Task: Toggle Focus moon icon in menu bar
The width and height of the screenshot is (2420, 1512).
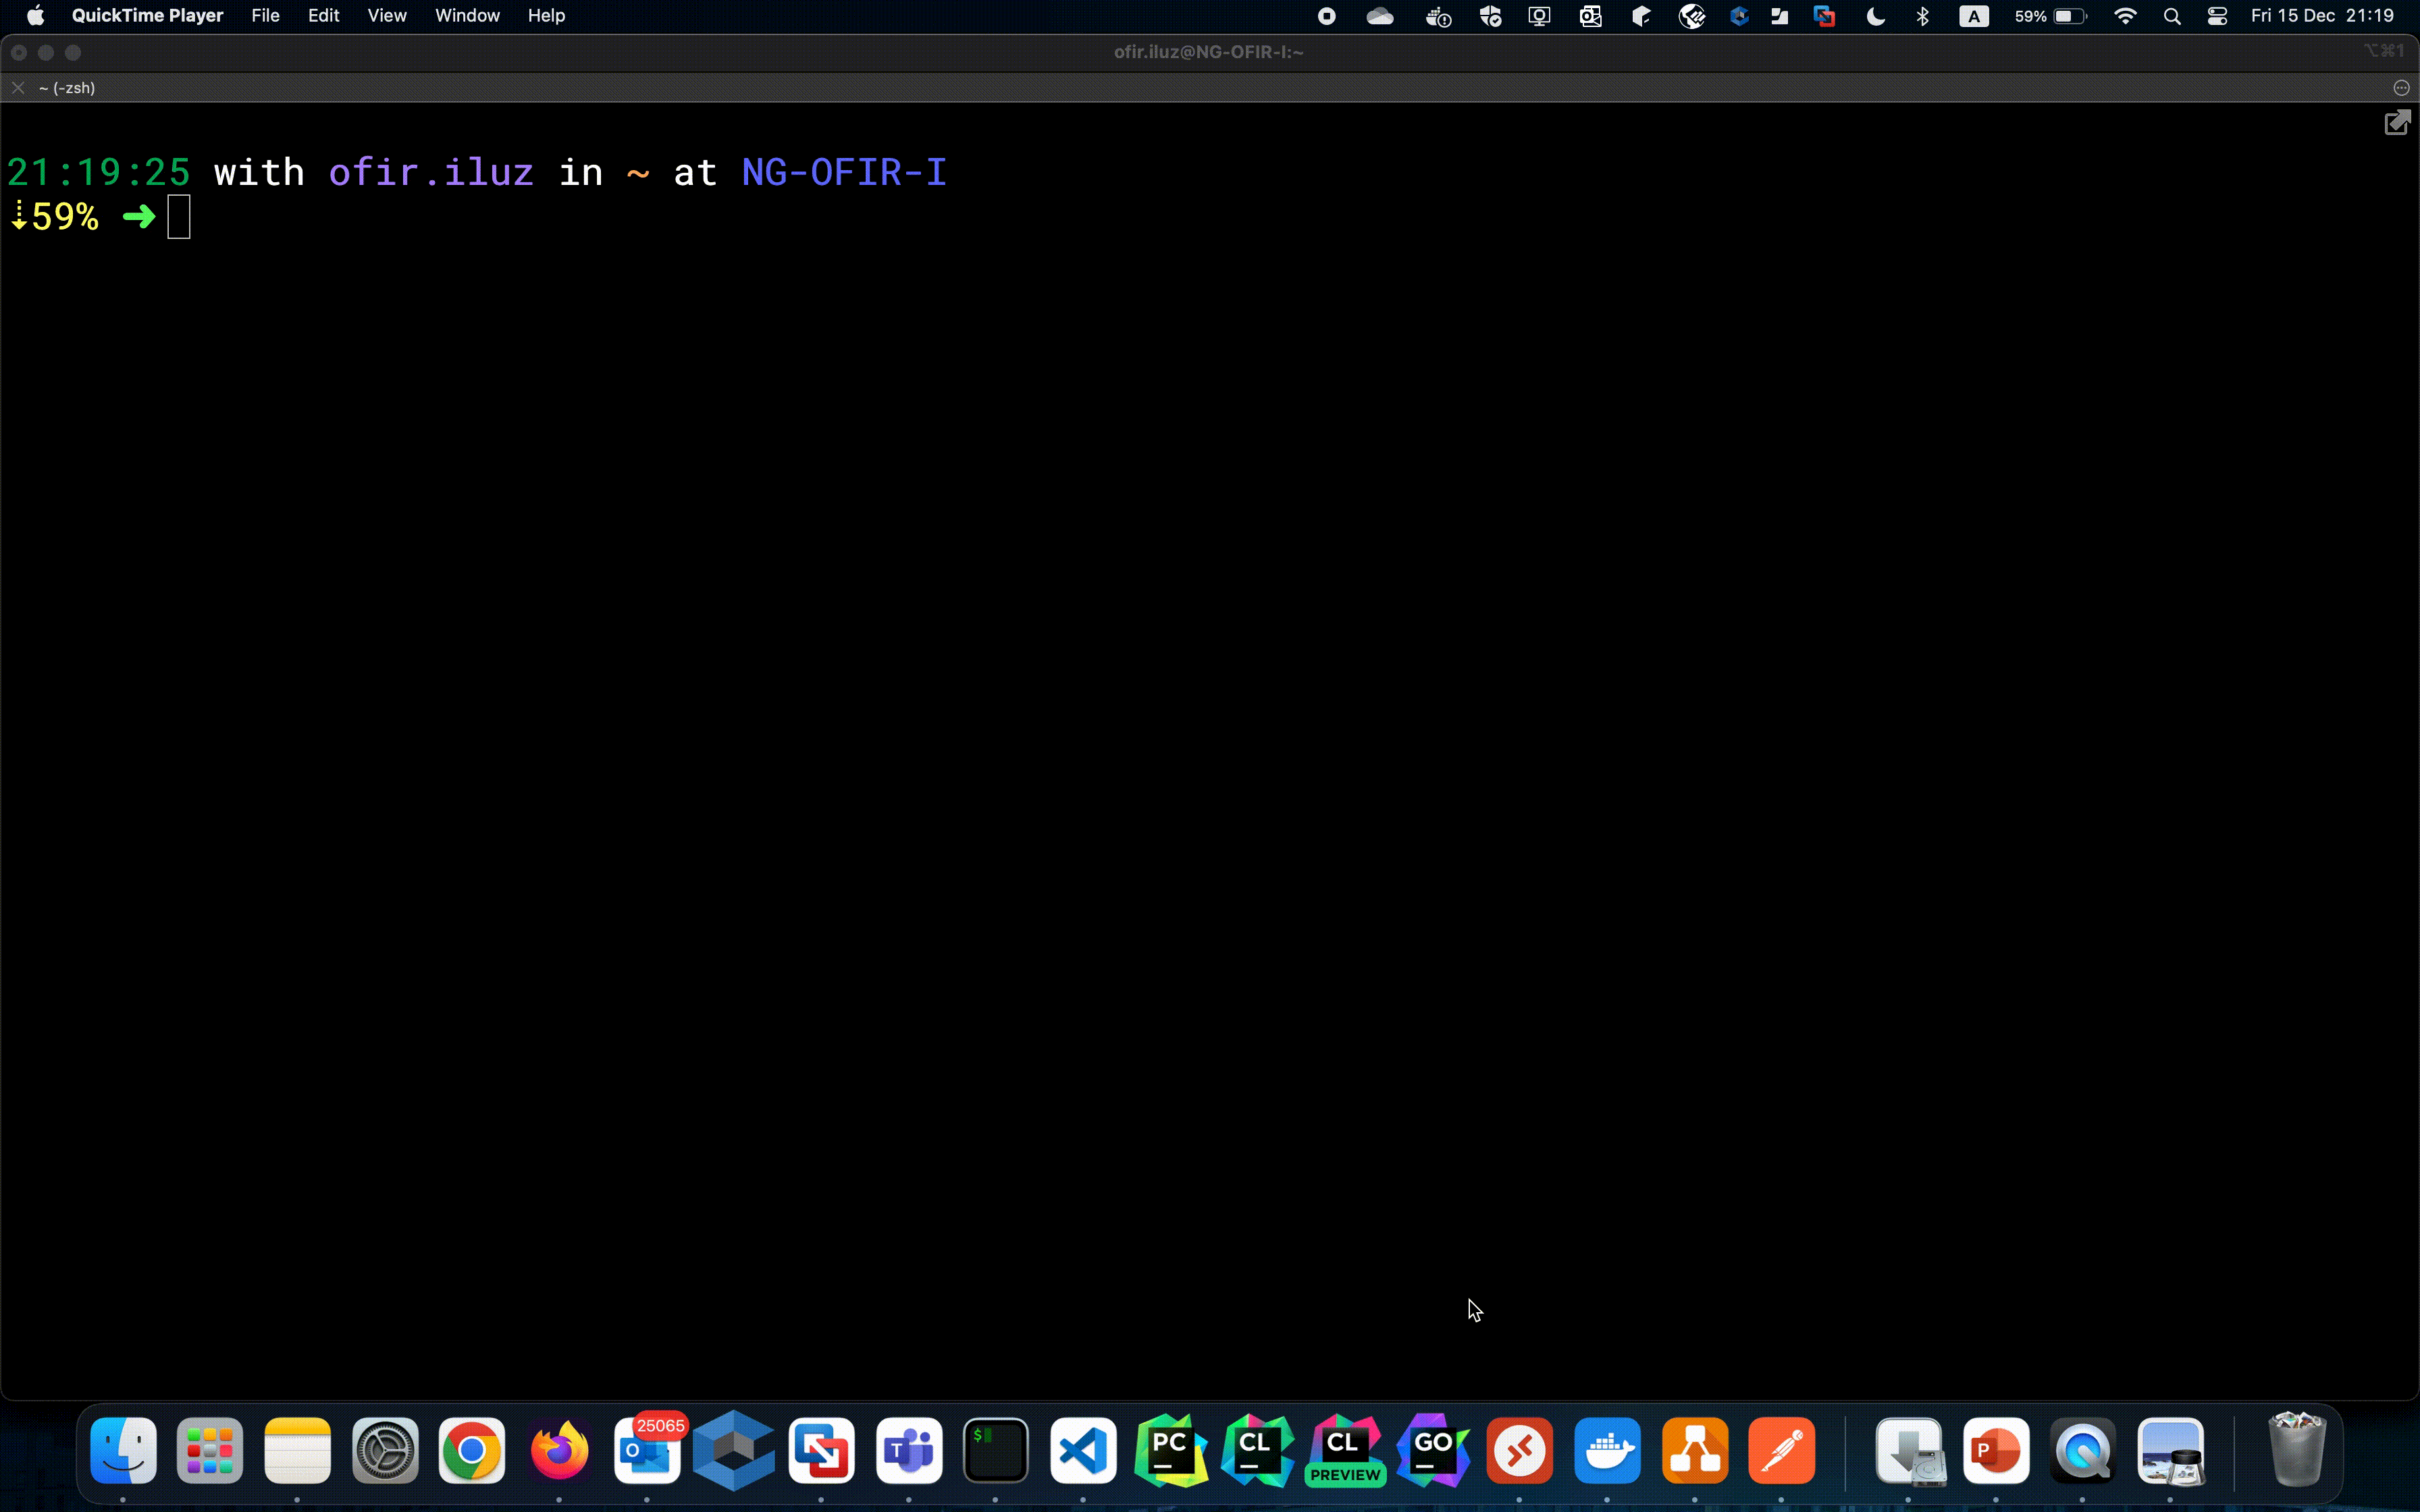Action: pos(1876,16)
